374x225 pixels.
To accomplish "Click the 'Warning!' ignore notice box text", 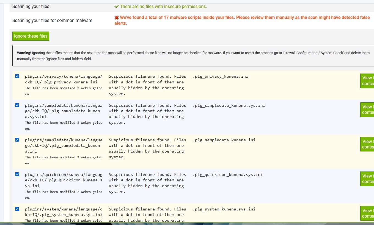I will 193,56.
